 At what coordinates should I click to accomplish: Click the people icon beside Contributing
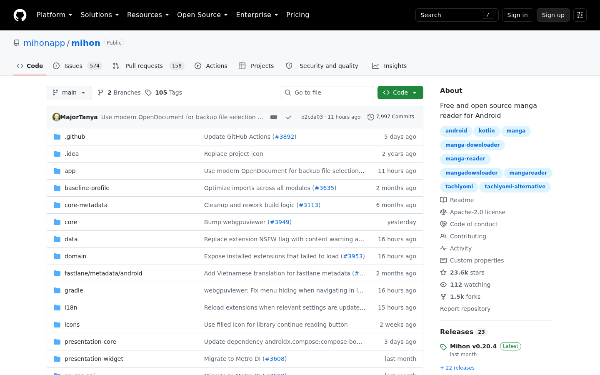(443, 236)
